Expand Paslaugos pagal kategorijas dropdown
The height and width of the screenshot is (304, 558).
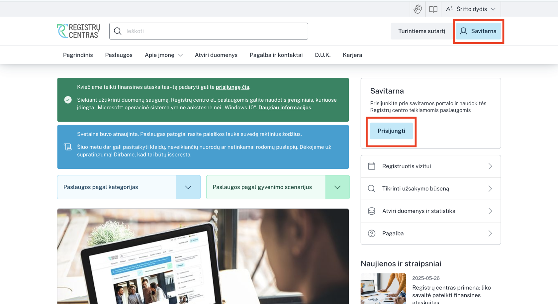tap(129, 187)
